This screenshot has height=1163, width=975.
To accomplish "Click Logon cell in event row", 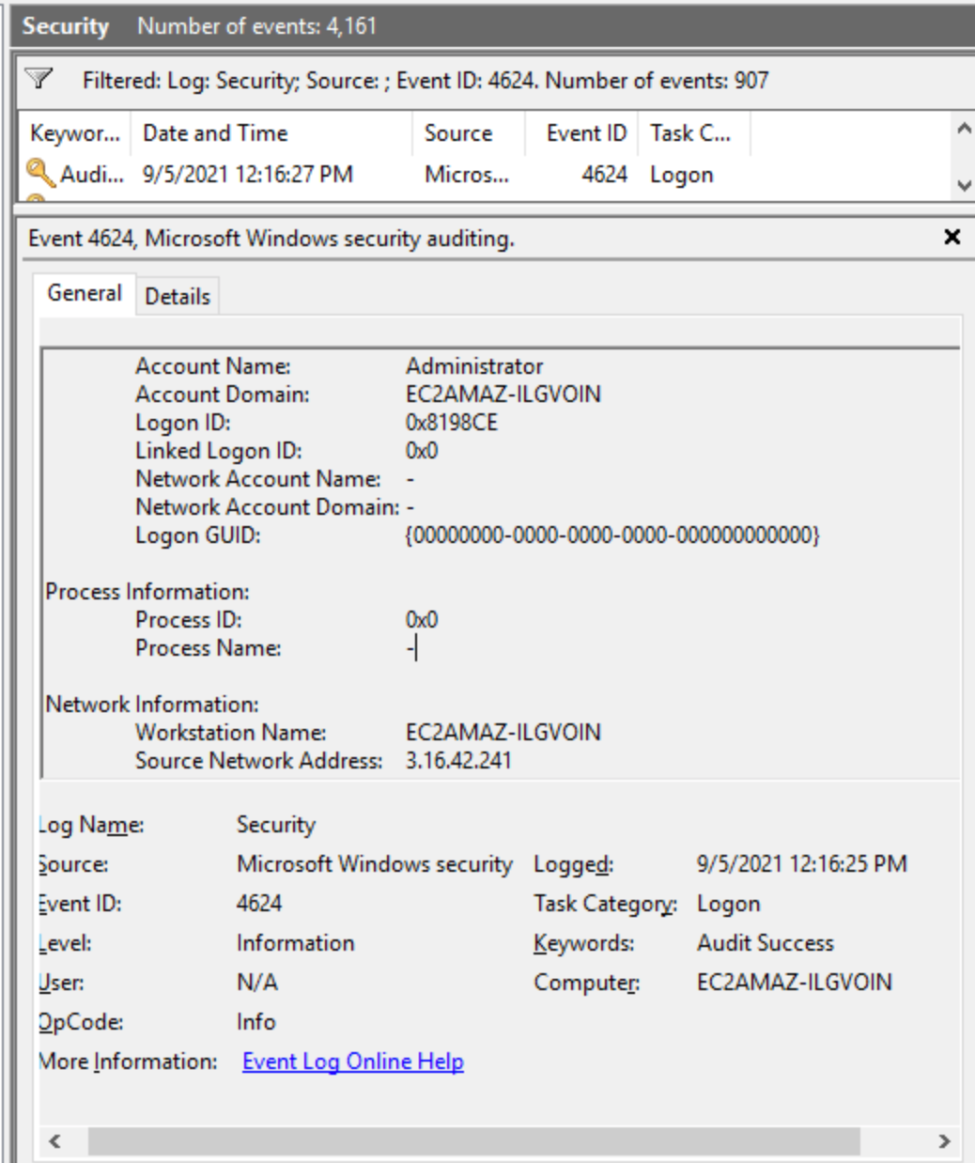I will point(682,175).
